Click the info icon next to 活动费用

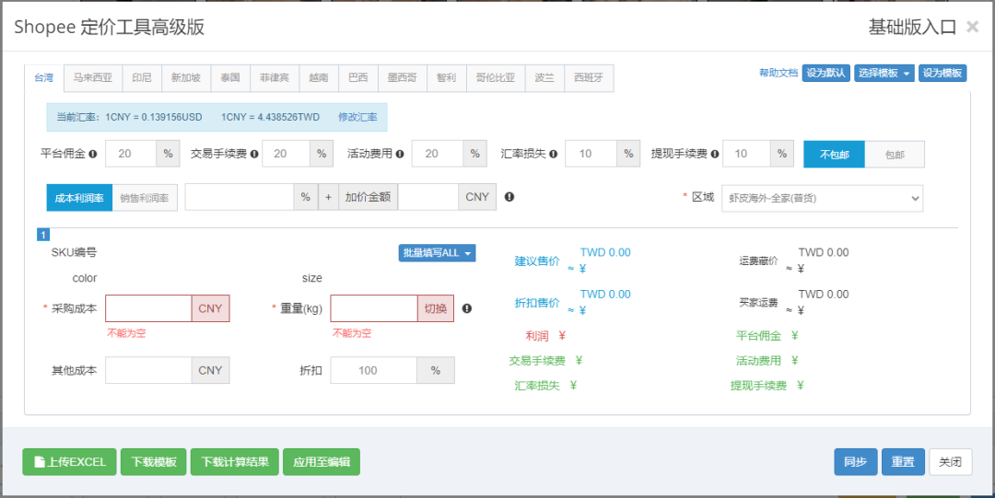pos(399,155)
